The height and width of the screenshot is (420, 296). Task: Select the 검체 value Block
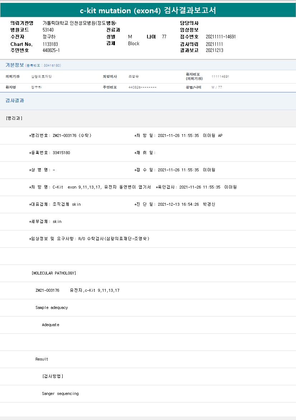tap(134, 44)
